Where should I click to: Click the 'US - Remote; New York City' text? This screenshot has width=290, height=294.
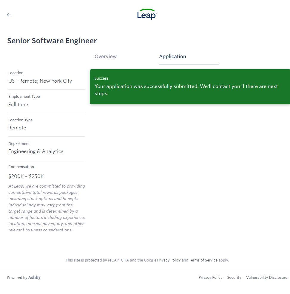click(x=40, y=81)
